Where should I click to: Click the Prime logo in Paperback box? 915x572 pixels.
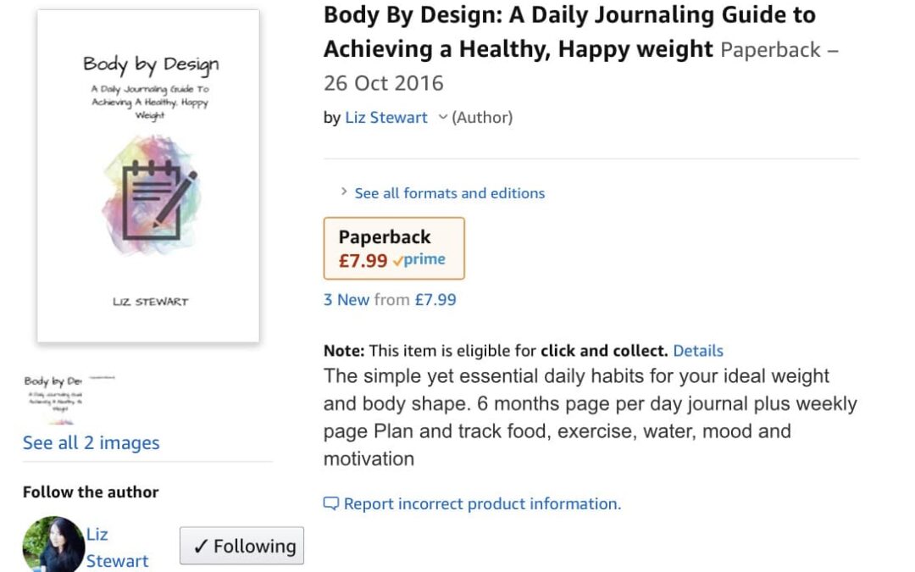pos(420,261)
